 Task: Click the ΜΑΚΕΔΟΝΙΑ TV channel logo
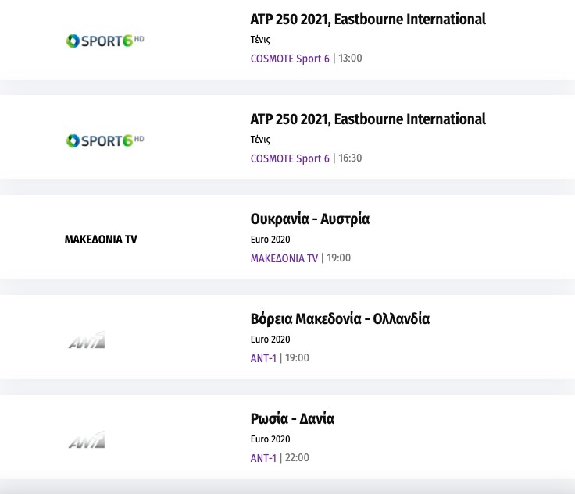click(x=101, y=240)
